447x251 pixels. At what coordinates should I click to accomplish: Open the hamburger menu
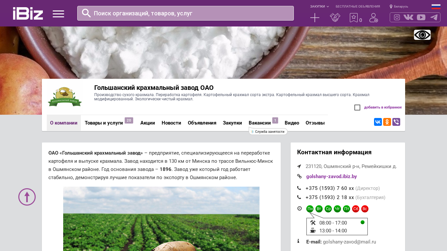(58, 14)
